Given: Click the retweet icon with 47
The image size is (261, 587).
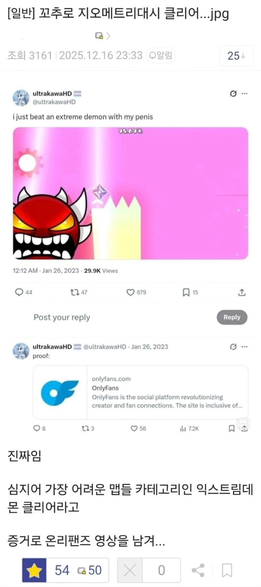Looking at the screenshot, I should tap(75, 292).
